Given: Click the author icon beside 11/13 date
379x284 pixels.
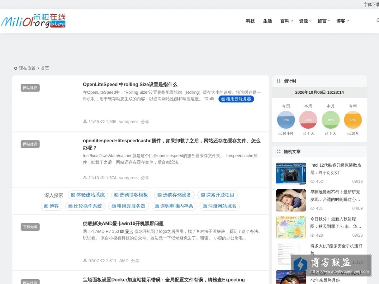Looking at the screenshot, I should pos(85,178).
